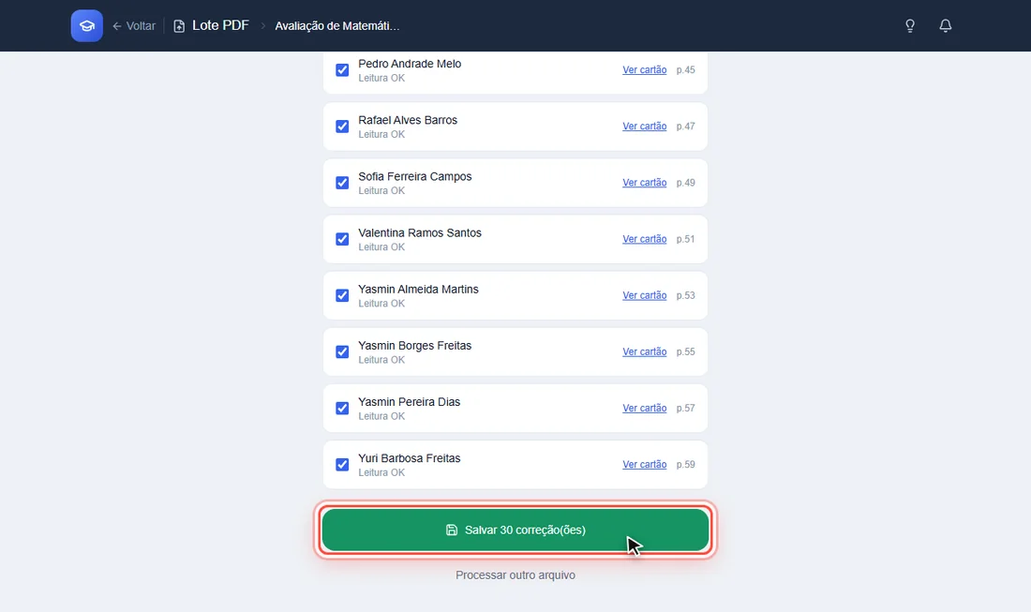Open the notifications bell
Screen dimensions: 1031x612
pos(945,25)
